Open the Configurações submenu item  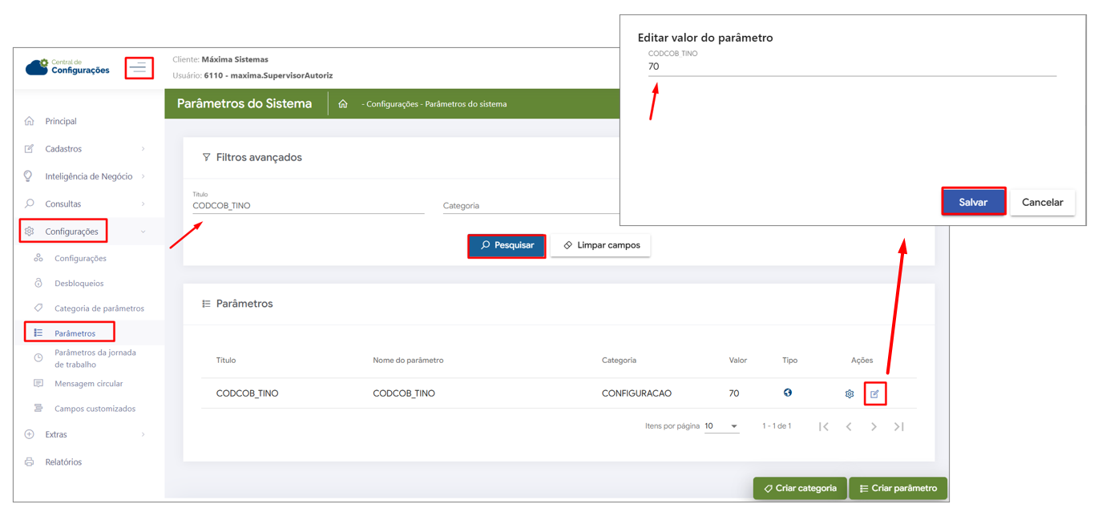(80, 258)
